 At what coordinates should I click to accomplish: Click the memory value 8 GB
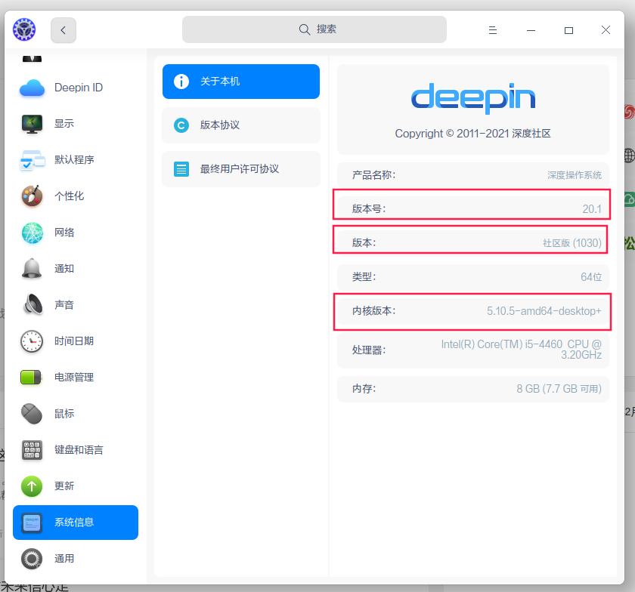(559, 389)
